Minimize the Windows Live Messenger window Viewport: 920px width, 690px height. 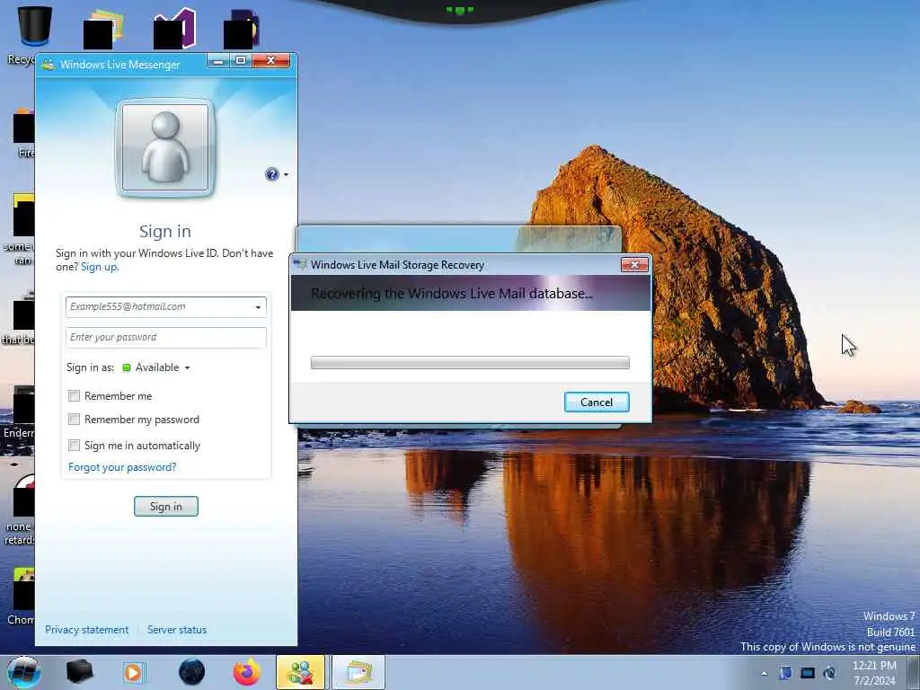[x=217, y=60]
